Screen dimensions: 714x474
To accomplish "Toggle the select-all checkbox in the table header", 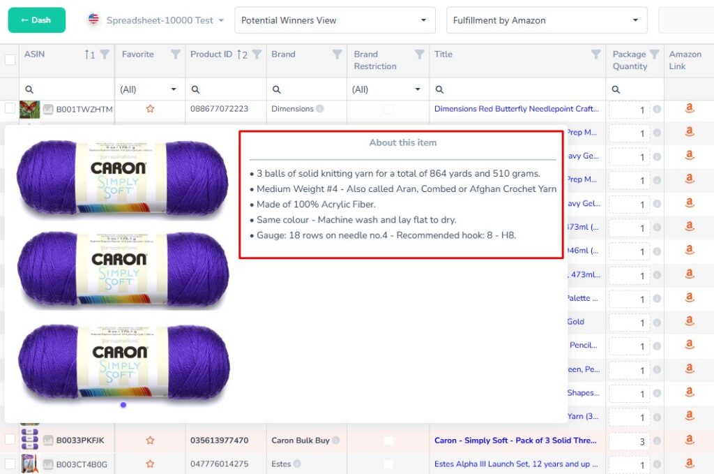I will pyautogui.click(x=10, y=60).
